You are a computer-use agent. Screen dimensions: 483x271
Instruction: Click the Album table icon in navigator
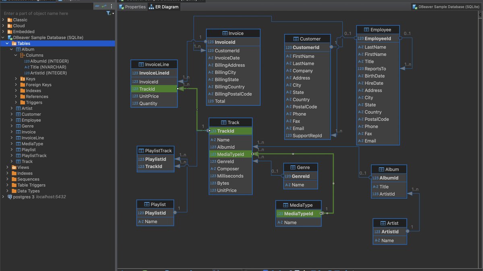(x=18, y=49)
